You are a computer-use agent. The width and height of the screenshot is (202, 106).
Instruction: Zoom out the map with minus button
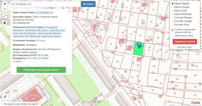(x=5, y=9)
